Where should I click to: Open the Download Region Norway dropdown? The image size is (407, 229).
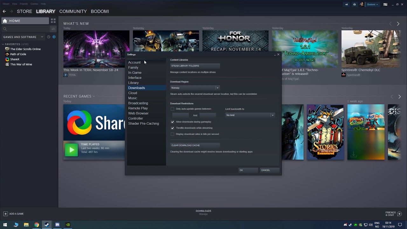pos(195,88)
